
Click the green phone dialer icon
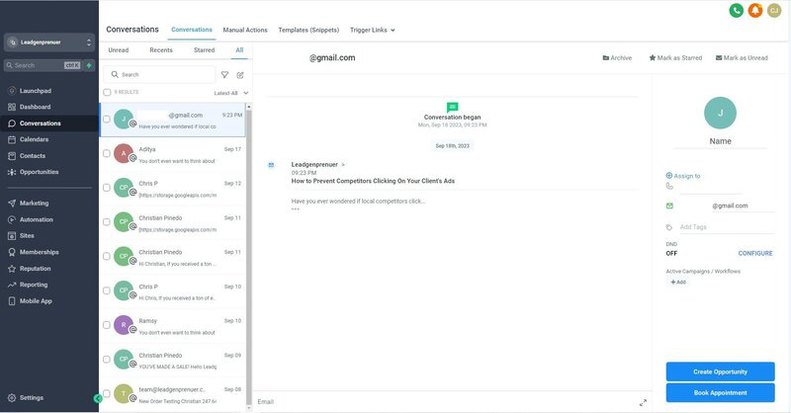click(x=736, y=10)
